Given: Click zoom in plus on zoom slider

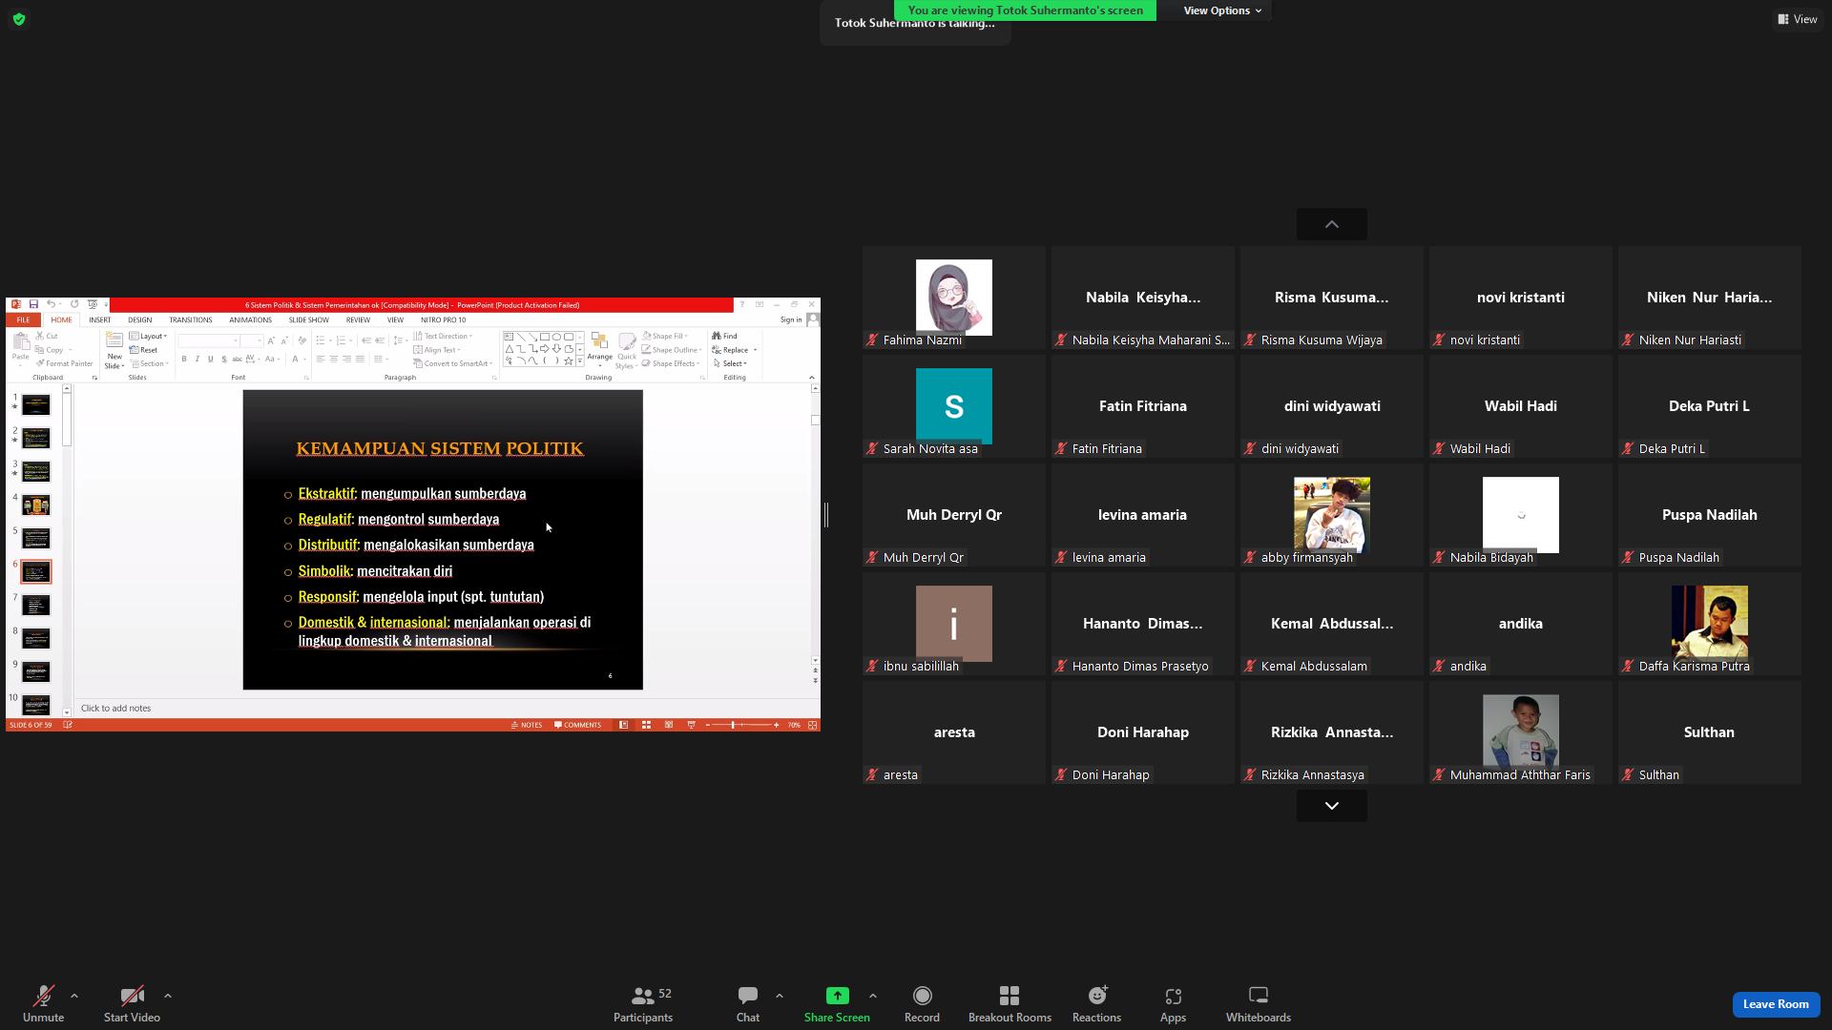Looking at the screenshot, I should coord(777,725).
